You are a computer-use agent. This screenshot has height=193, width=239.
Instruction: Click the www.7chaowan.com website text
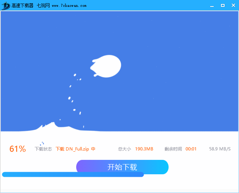coord(69,6)
